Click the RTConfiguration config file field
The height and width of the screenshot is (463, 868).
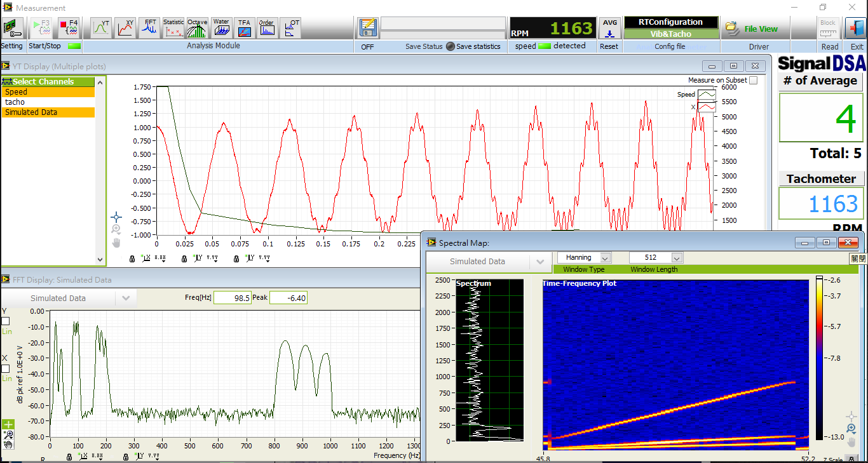click(670, 22)
